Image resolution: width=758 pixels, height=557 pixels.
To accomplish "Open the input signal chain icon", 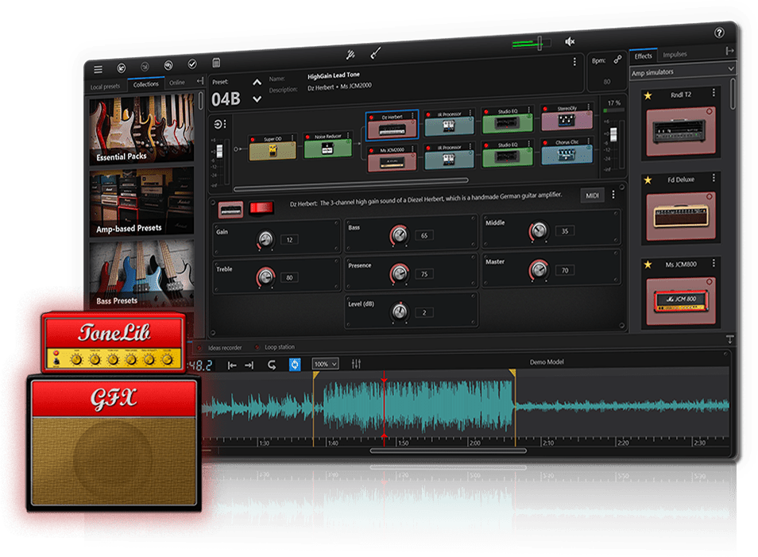I will tap(218, 124).
